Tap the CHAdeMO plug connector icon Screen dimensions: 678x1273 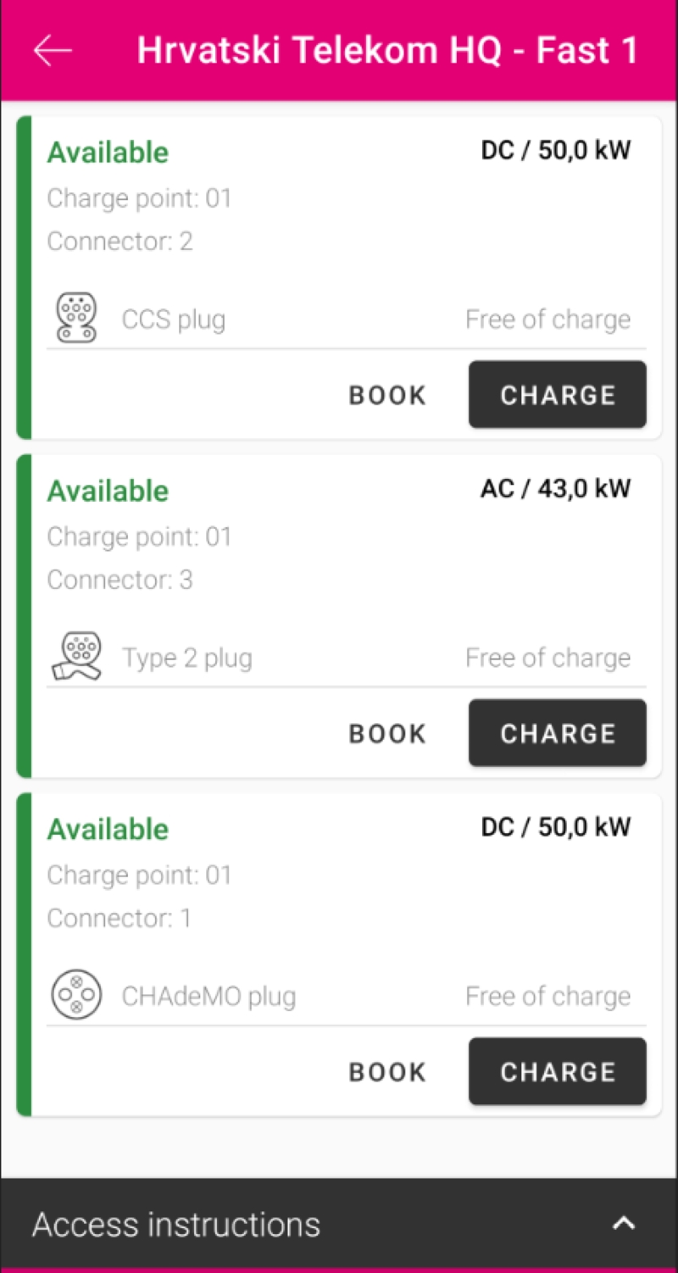coord(76,995)
